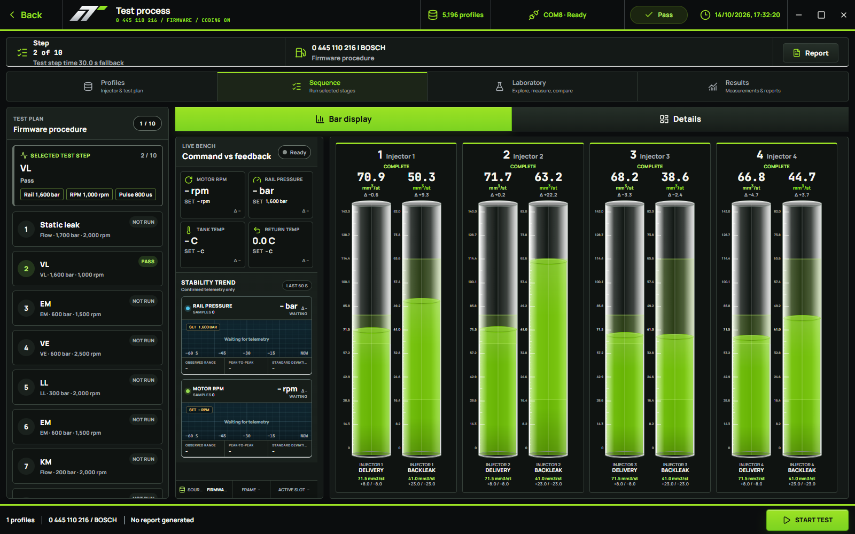
Task: Click 'COM8 · Ready' status text
Action: (x=565, y=15)
